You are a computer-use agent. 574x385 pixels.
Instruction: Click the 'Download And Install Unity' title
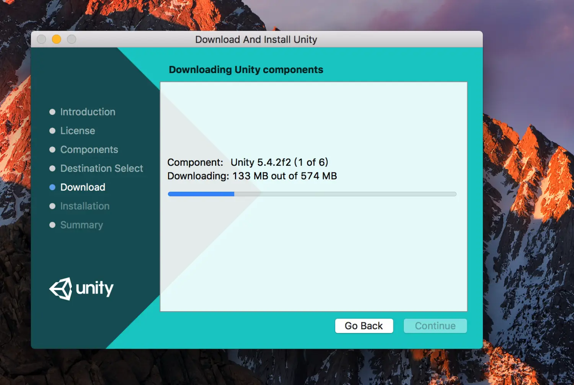(x=256, y=39)
